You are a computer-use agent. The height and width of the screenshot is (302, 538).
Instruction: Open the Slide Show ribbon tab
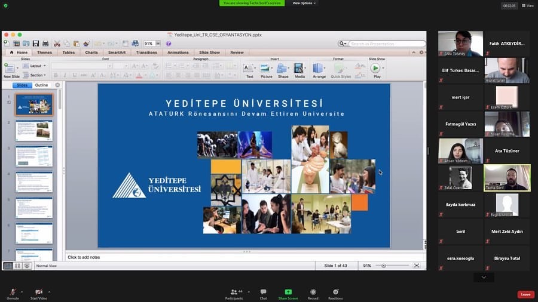[209, 53]
